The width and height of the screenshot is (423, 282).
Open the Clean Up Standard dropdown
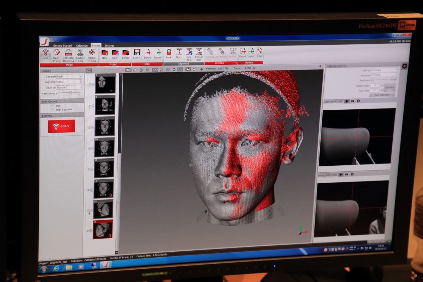(x=69, y=87)
